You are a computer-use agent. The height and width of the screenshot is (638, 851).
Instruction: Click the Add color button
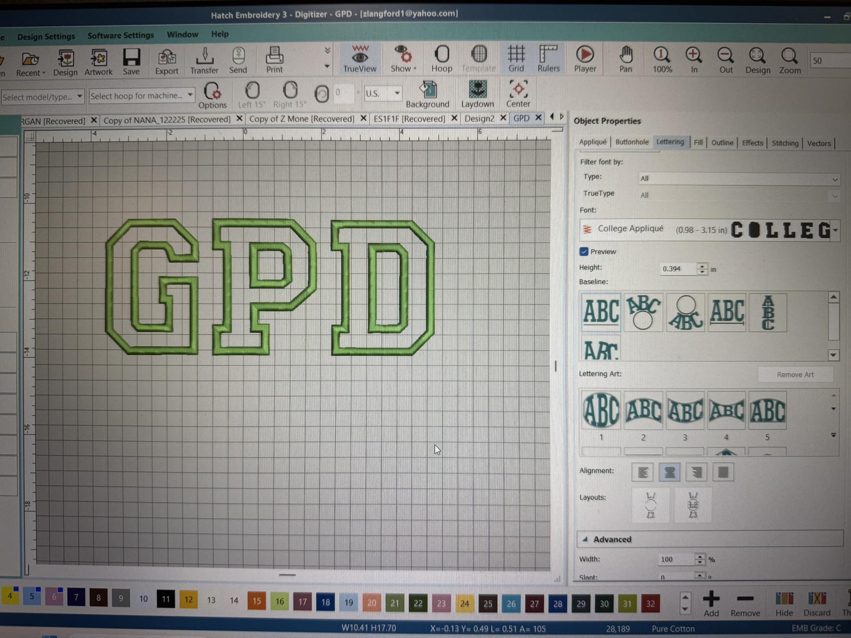[711, 604]
